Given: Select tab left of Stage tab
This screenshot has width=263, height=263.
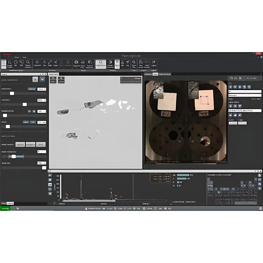Looking at the screenshot, I should [148, 74].
